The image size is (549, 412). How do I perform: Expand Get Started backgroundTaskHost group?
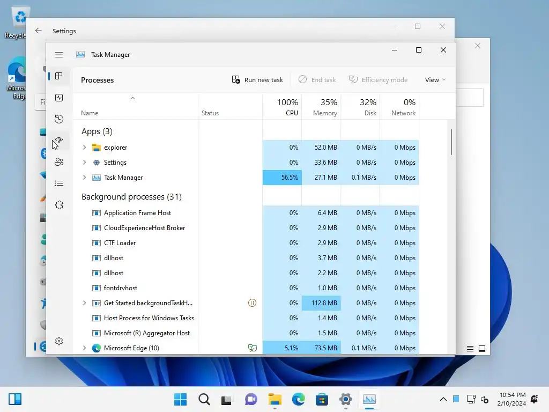point(84,303)
